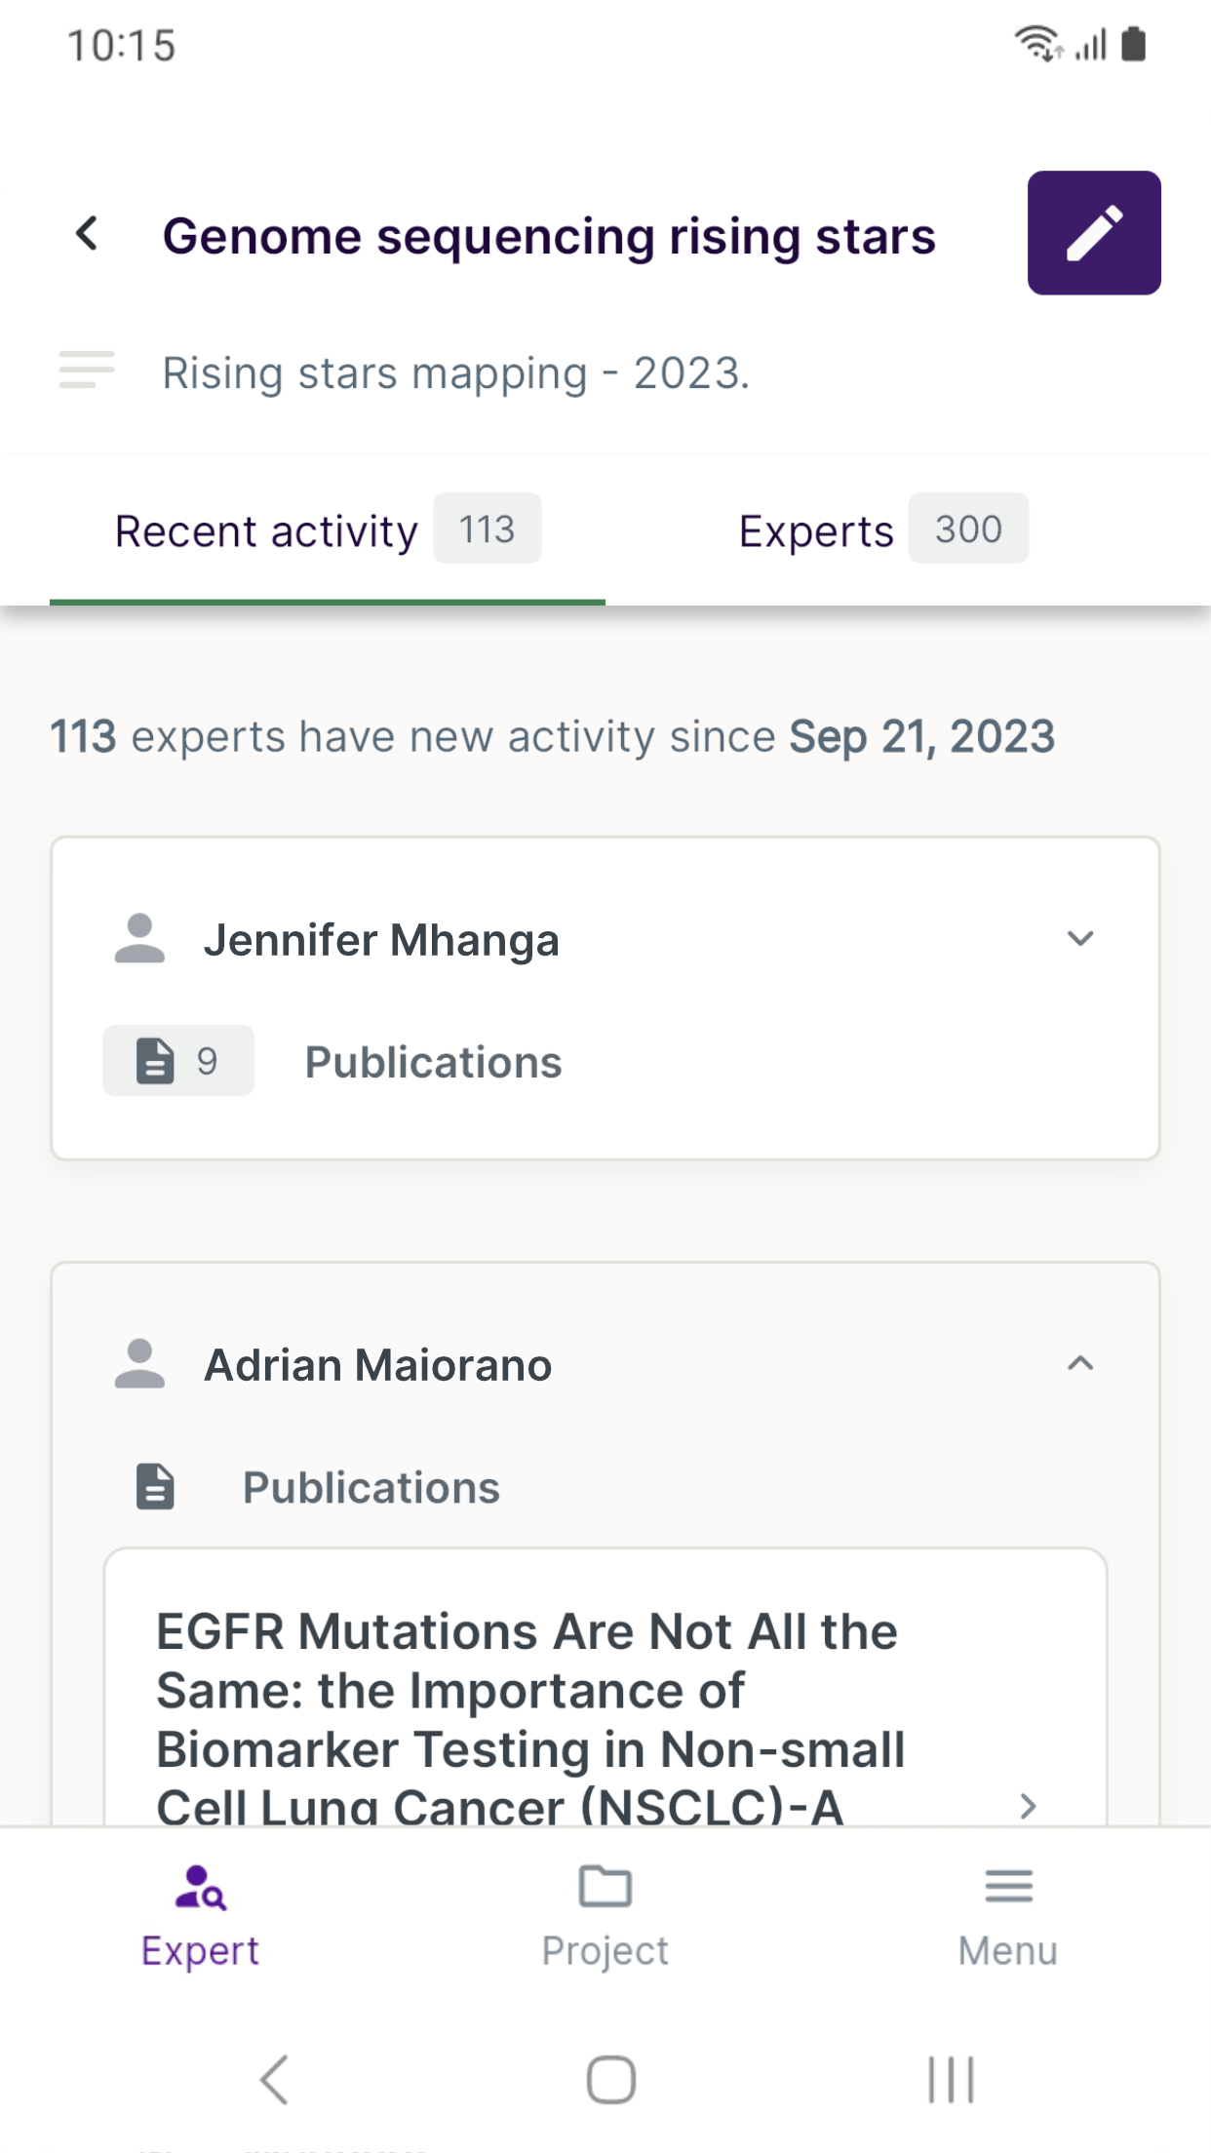The height and width of the screenshot is (2153, 1211).
Task: Tap Jennifer Mhanga's Publications label
Action: (x=434, y=1062)
